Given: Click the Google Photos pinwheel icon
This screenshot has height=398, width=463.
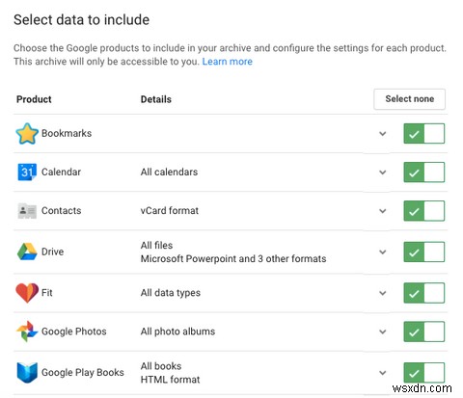Looking at the screenshot, I should click(27, 332).
